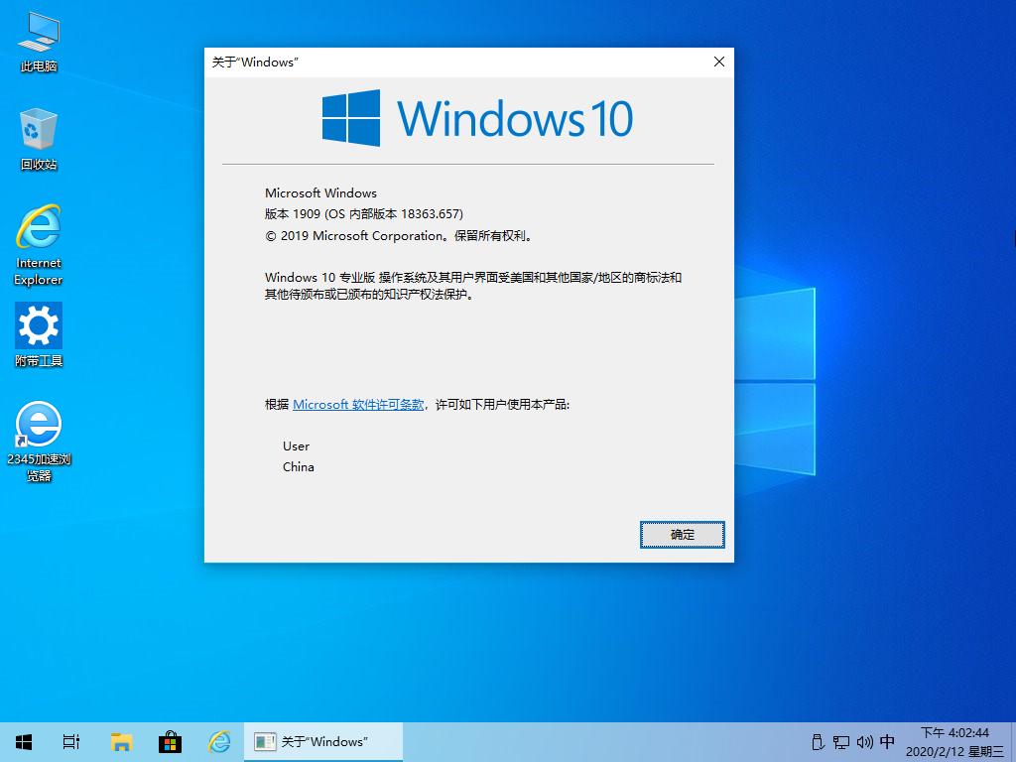Click the "Microsoft Windows" text line
This screenshot has width=1016, height=762.
[x=320, y=193]
